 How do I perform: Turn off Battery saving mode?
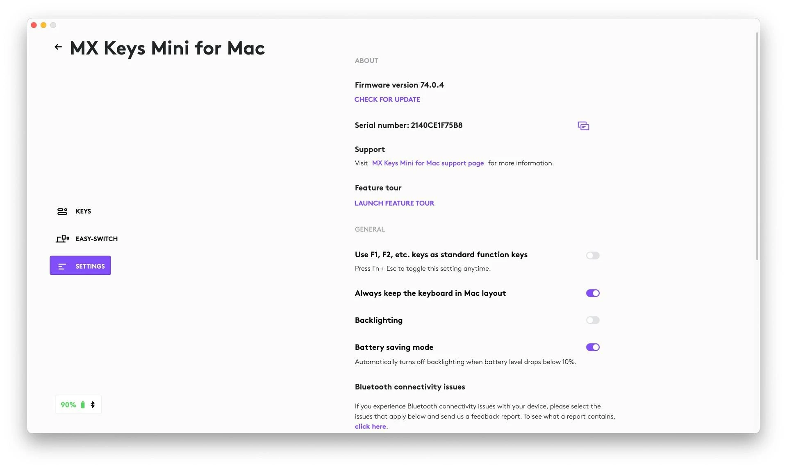click(x=593, y=347)
